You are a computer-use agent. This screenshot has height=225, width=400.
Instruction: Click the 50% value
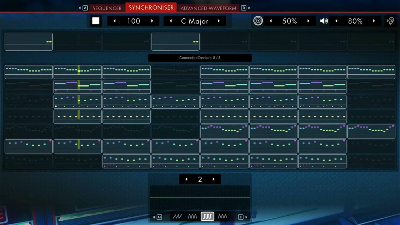290,21
